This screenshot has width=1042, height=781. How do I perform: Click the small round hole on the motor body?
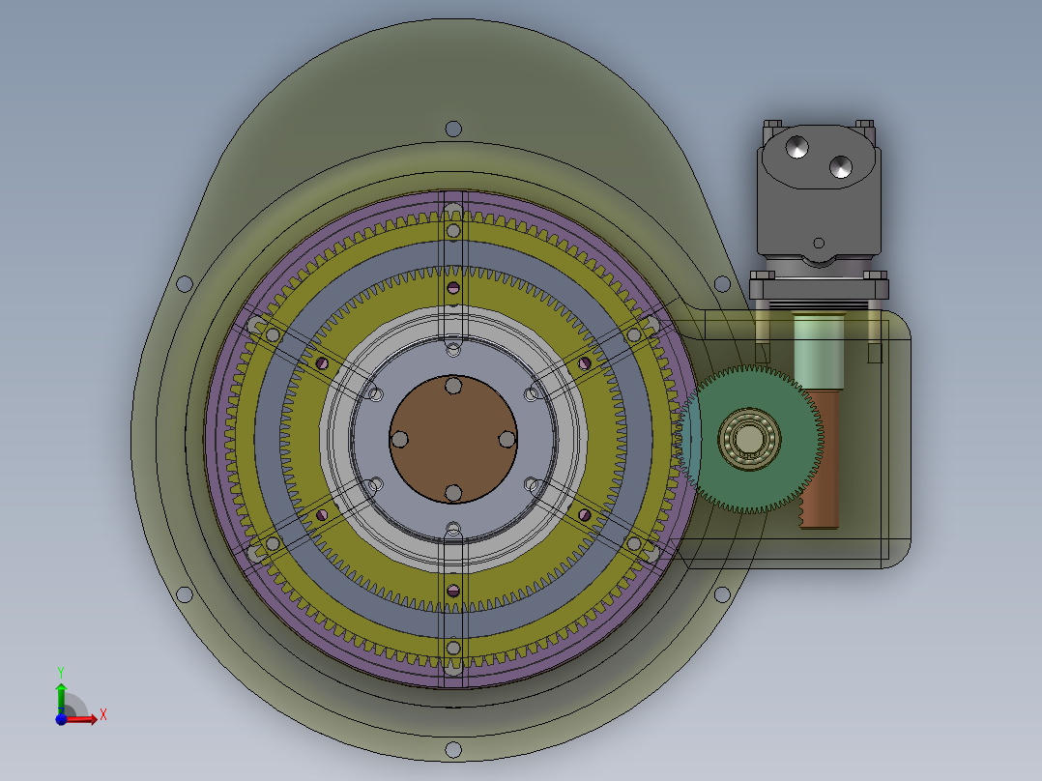pos(819,243)
